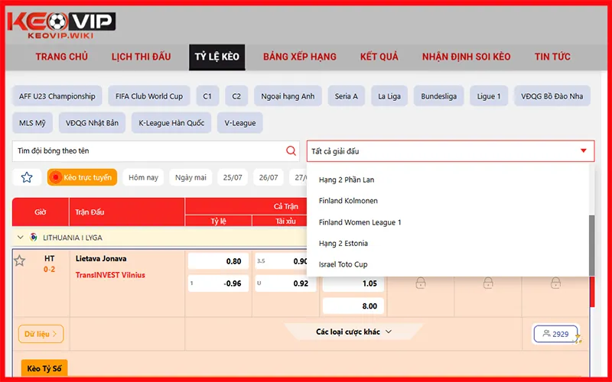The height and width of the screenshot is (382, 612).
Task: Select the Ngày mai date filter
Action: pyautogui.click(x=190, y=177)
